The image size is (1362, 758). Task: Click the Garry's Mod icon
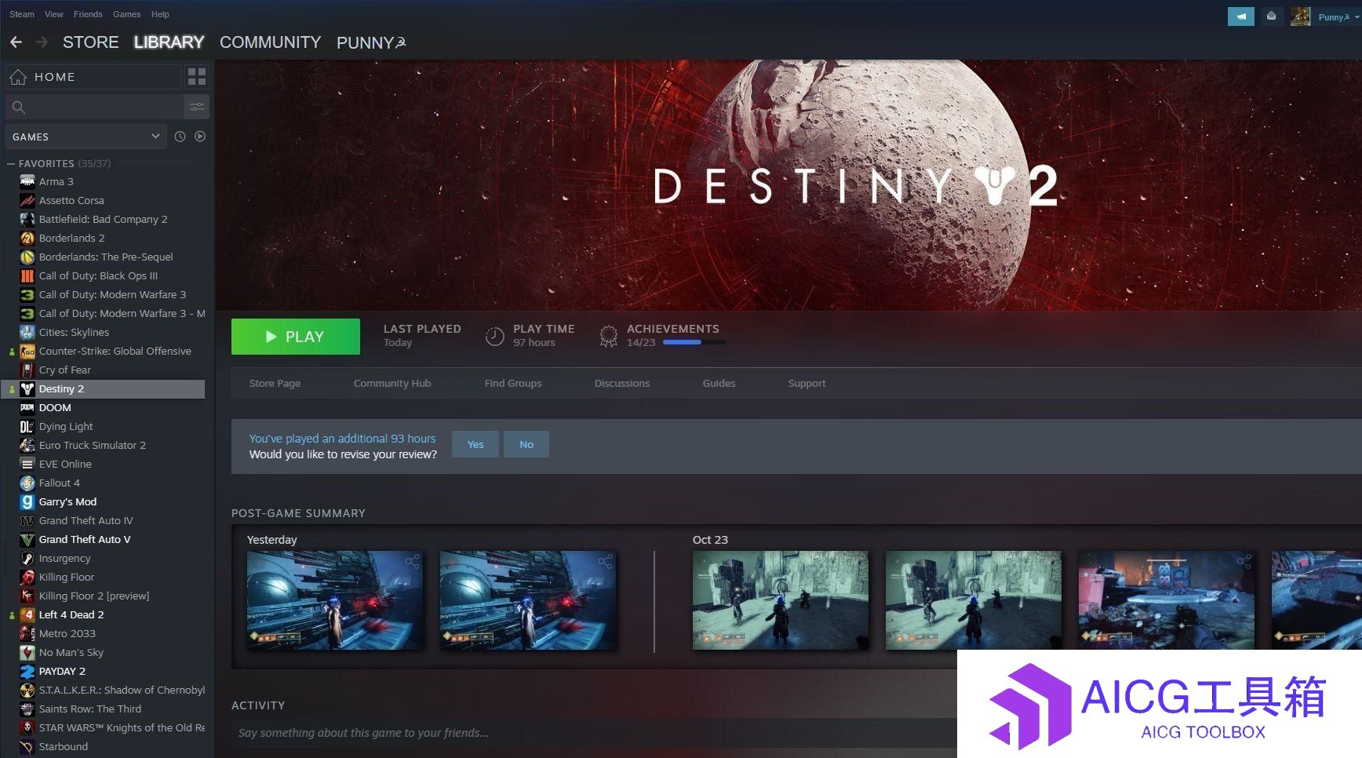pos(27,501)
